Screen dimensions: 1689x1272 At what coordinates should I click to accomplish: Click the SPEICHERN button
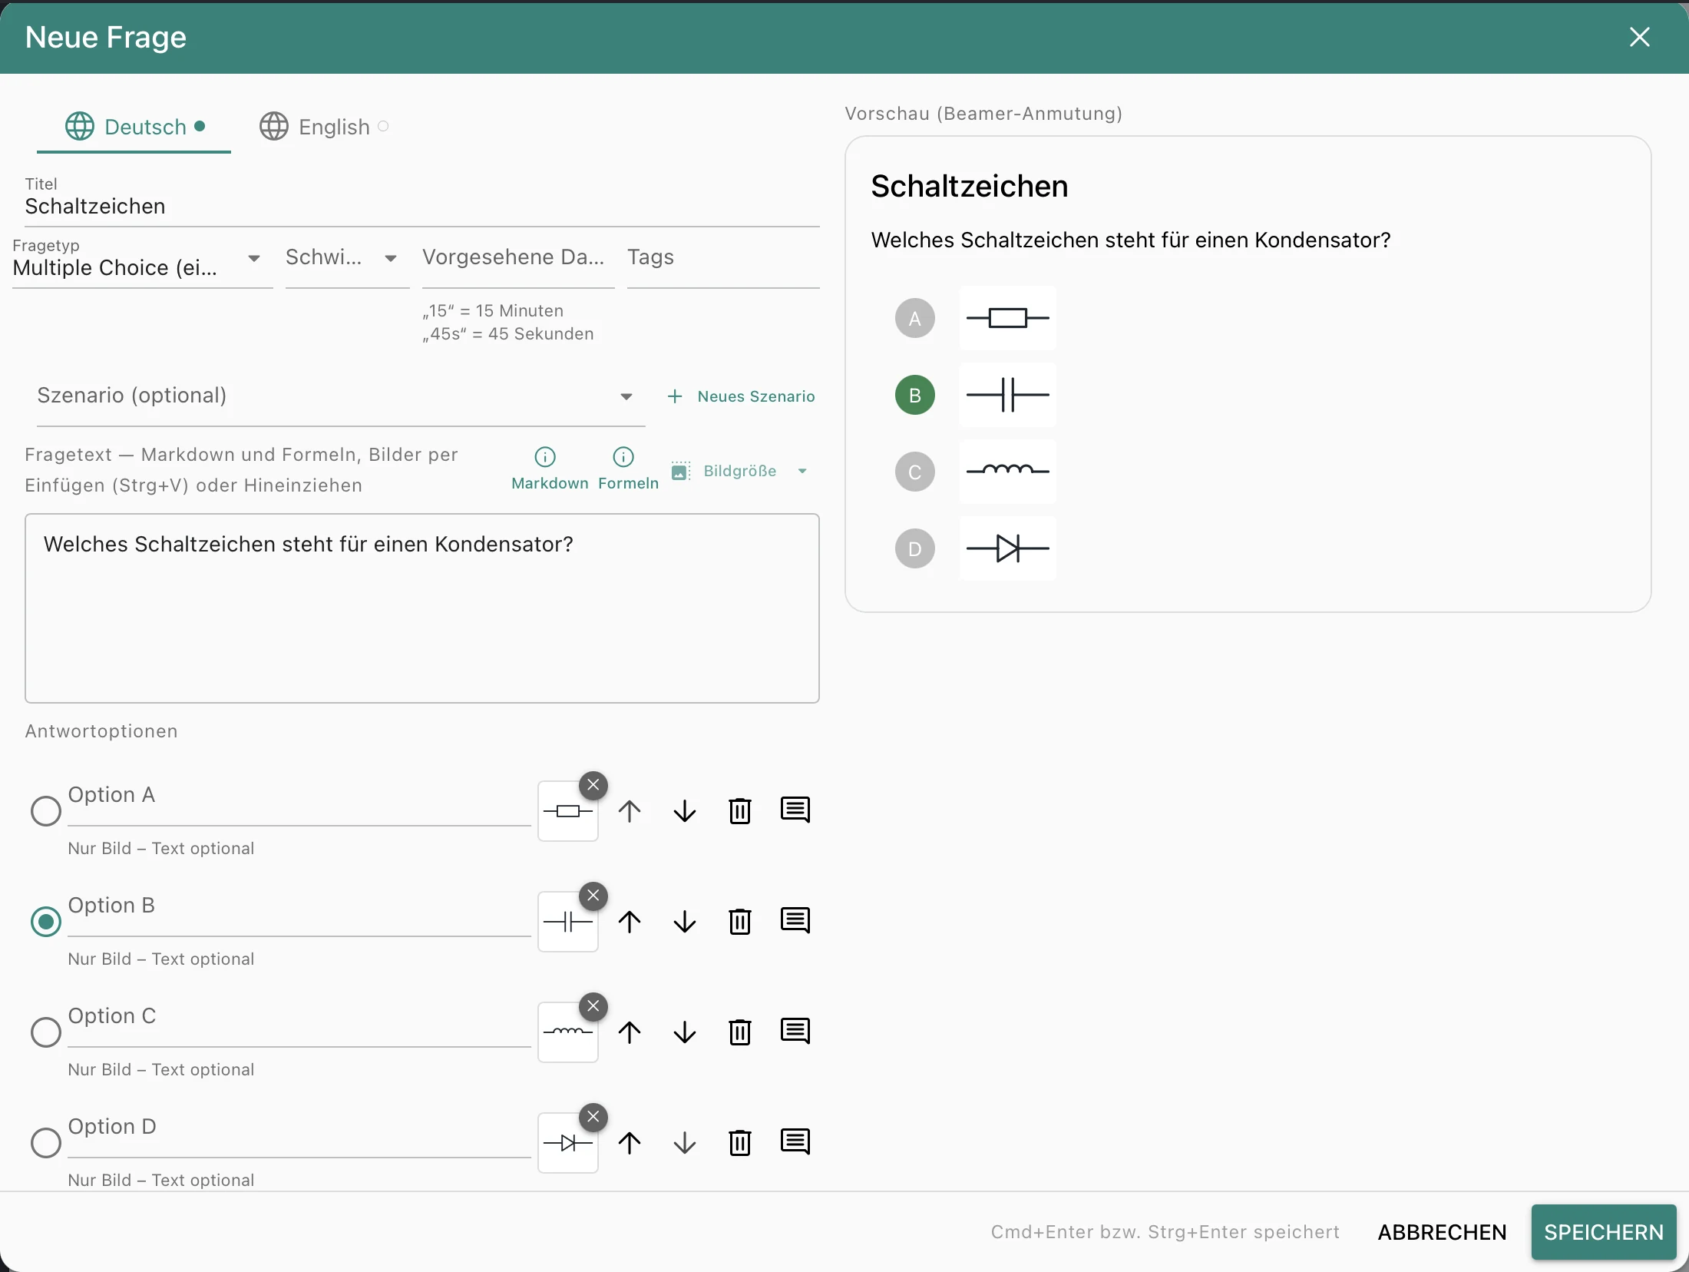pos(1604,1232)
